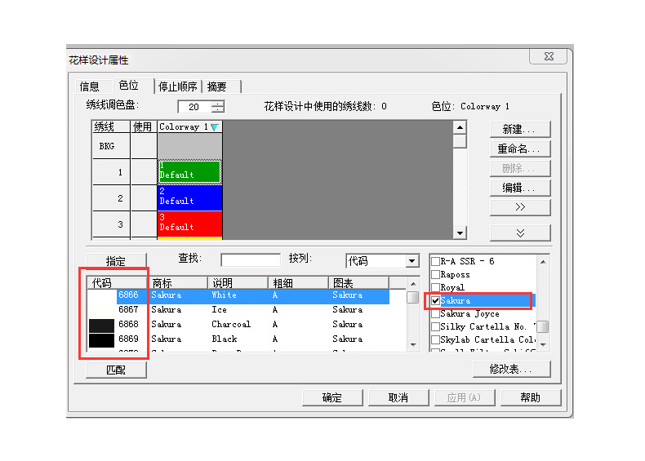Click the double down chevron button

coord(520,233)
